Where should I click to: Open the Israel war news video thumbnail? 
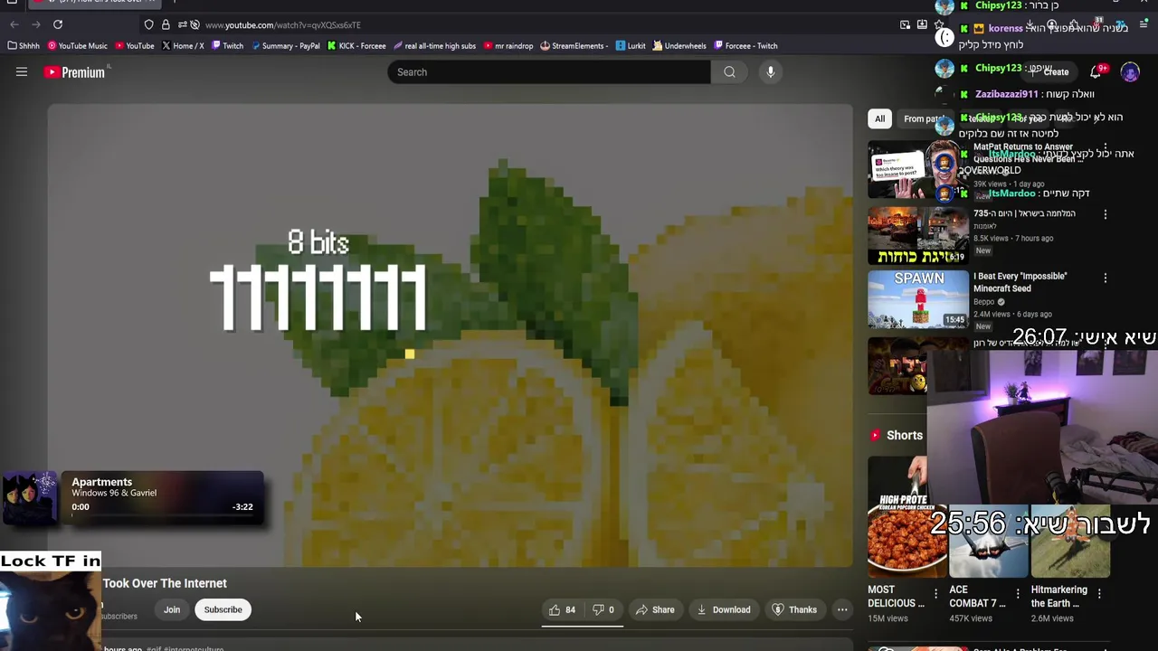pyautogui.click(x=917, y=236)
